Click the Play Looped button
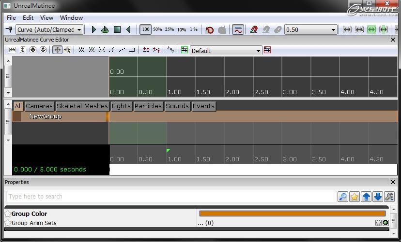 point(105,29)
